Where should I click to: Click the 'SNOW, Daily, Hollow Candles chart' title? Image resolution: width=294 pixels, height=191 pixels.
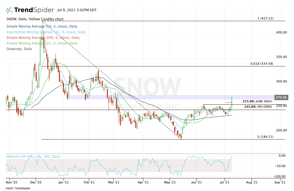point(35,19)
